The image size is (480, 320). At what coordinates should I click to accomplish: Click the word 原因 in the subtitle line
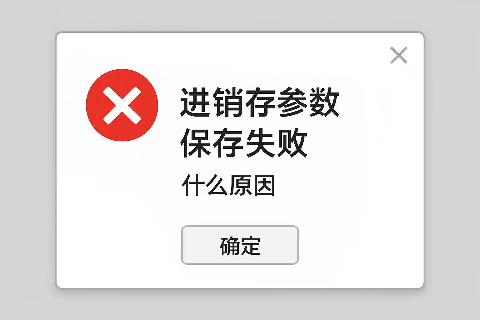pyautogui.click(x=252, y=185)
